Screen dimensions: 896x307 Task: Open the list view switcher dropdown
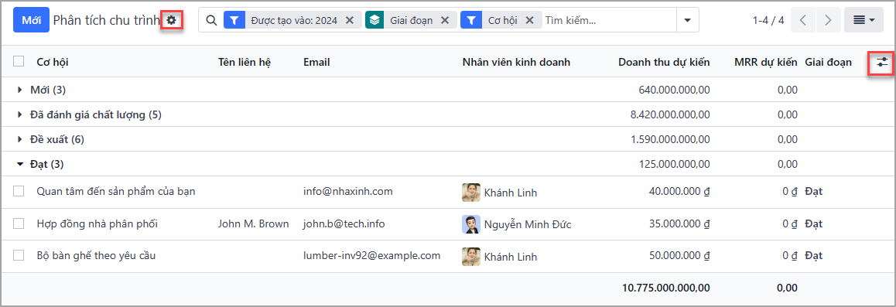pyautogui.click(x=864, y=21)
